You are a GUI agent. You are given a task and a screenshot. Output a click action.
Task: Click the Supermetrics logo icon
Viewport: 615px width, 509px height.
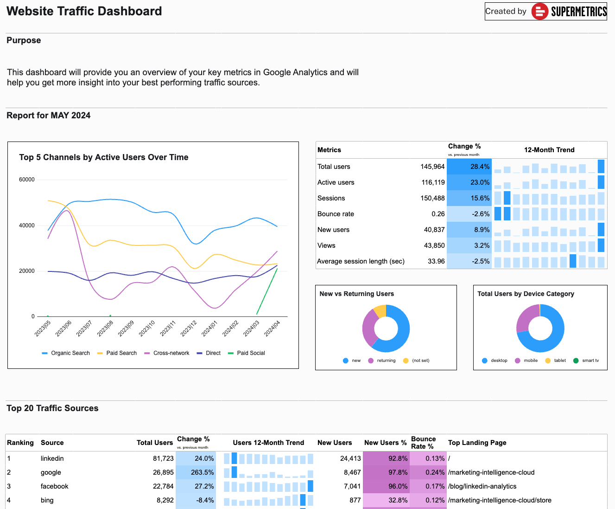click(539, 11)
